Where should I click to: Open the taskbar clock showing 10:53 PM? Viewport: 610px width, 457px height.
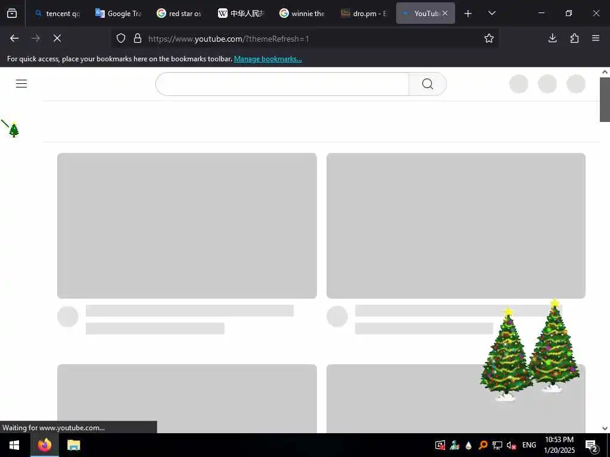tap(559, 445)
